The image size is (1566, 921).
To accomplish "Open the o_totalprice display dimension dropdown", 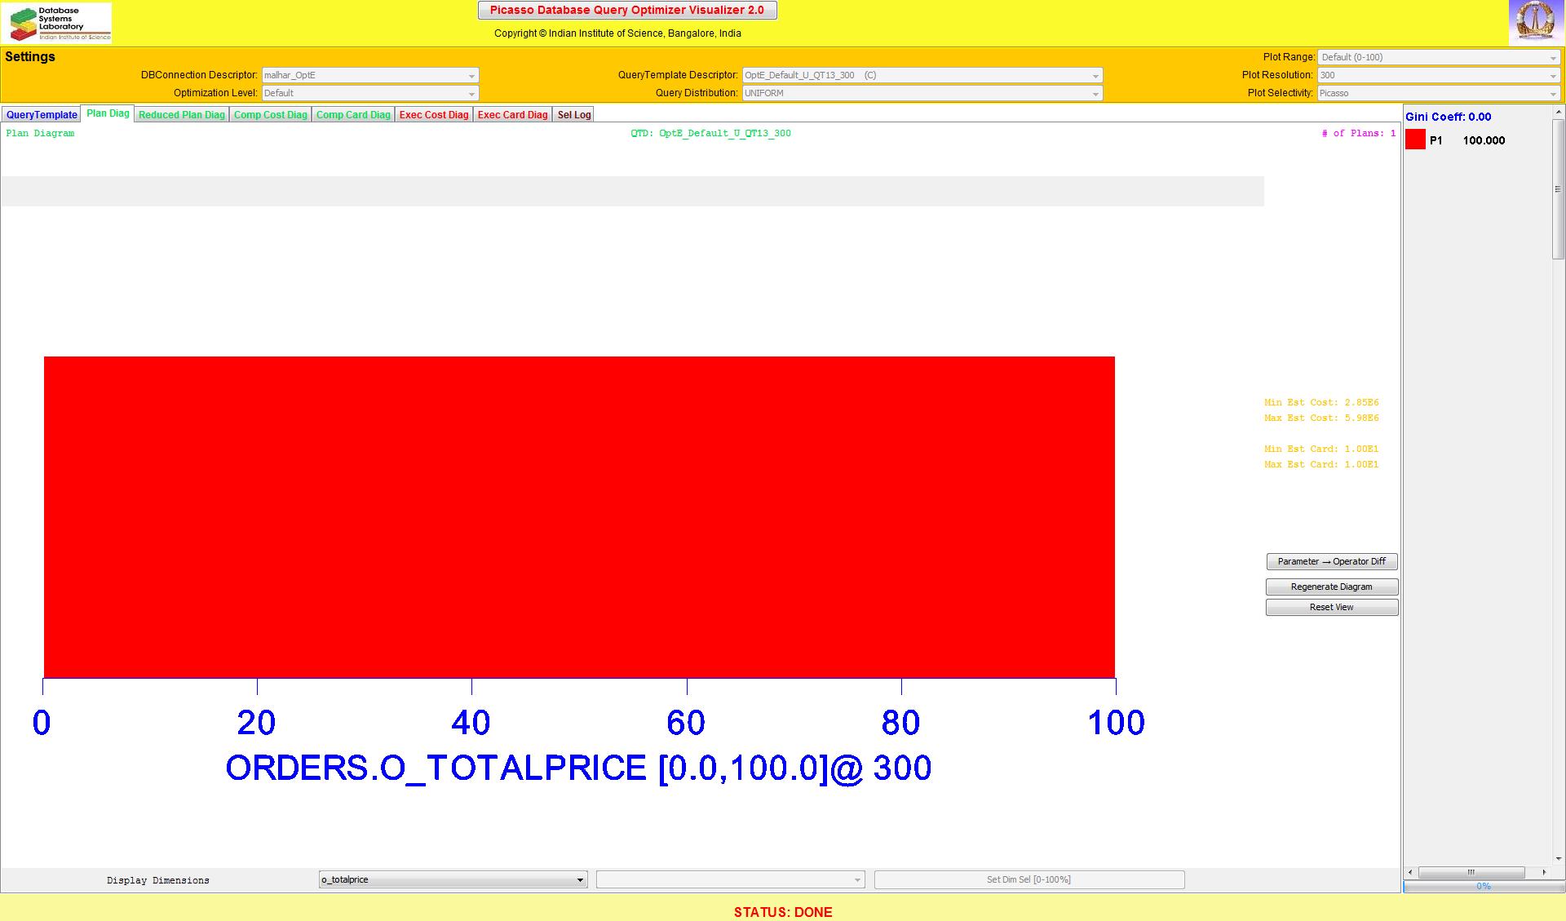I will pyautogui.click(x=453, y=879).
